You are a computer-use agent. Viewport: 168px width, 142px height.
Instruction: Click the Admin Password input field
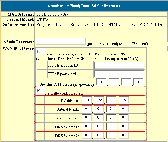61,41
